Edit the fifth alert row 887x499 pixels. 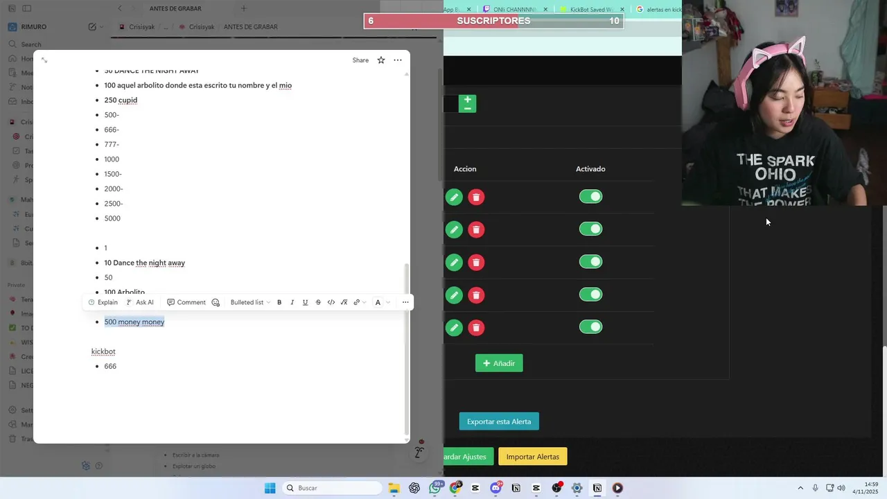[x=454, y=328]
